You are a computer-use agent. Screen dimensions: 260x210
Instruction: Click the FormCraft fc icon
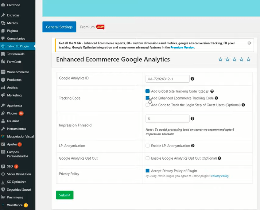coord(3,62)
